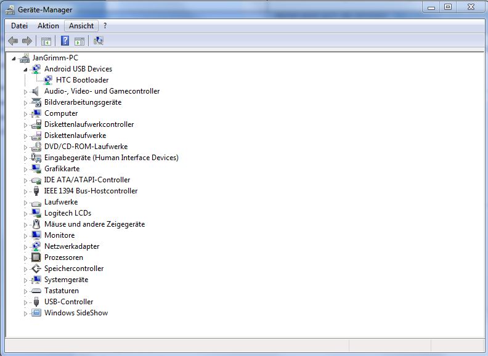Image resolution: width=488 pixels, height=356 pixels.
Task: Click the IEEE 1394 Bus-Hostcontroller icon
Action: click(x=36, y=191)
